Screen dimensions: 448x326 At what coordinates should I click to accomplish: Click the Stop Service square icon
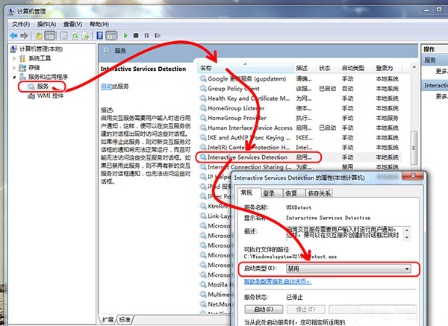click(136, 34)
